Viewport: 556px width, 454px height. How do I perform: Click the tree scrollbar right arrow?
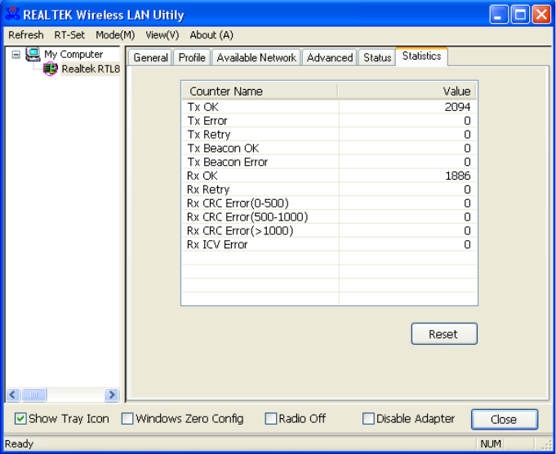[111, 394]
